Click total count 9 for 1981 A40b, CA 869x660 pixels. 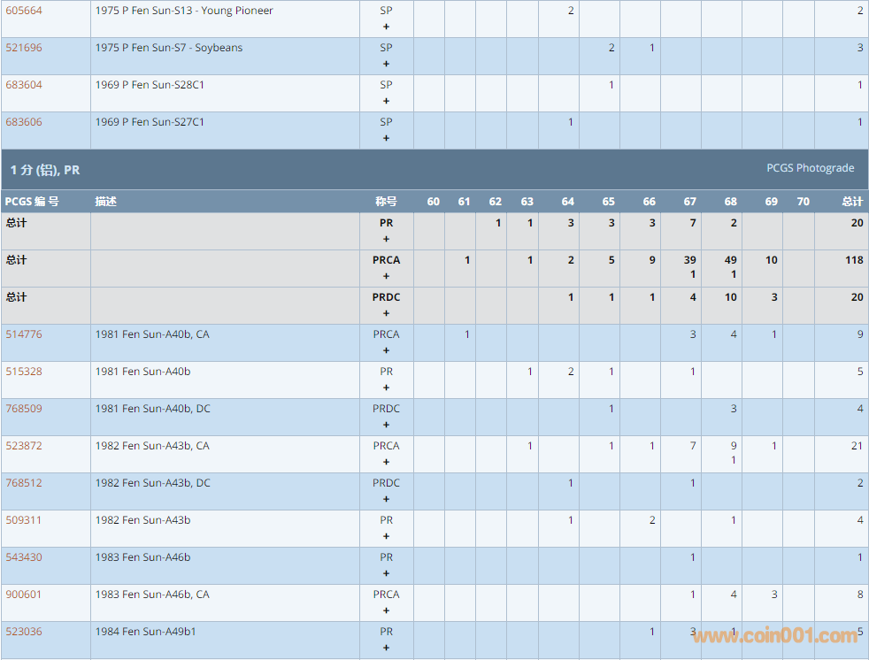(859, 334)
